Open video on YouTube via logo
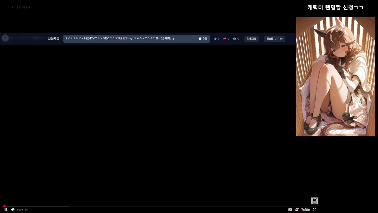Screen dimensions: 378x213 (306, 210)
